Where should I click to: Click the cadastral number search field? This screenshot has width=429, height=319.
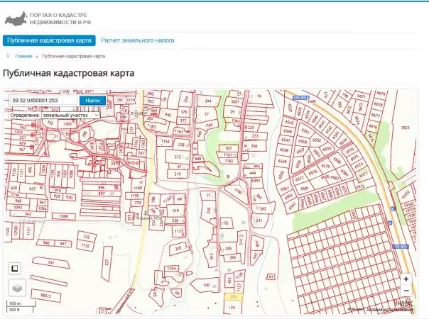(x=44, y=100)
